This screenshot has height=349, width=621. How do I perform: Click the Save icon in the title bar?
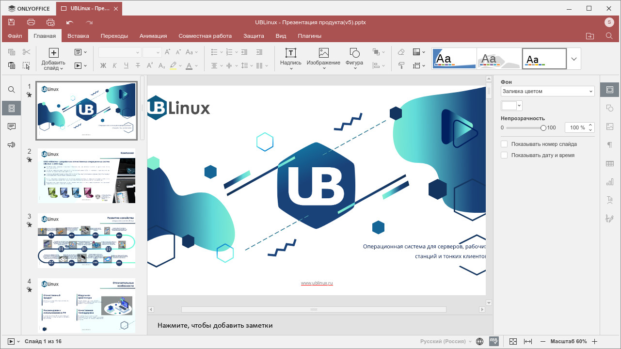click(x=11, y=22)
